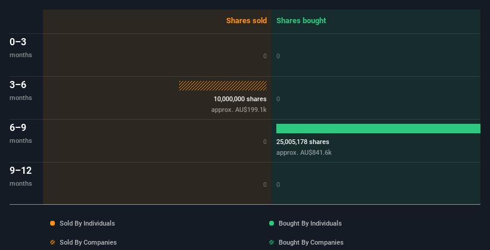Click the 9–12 months row label

coord(21,176)
